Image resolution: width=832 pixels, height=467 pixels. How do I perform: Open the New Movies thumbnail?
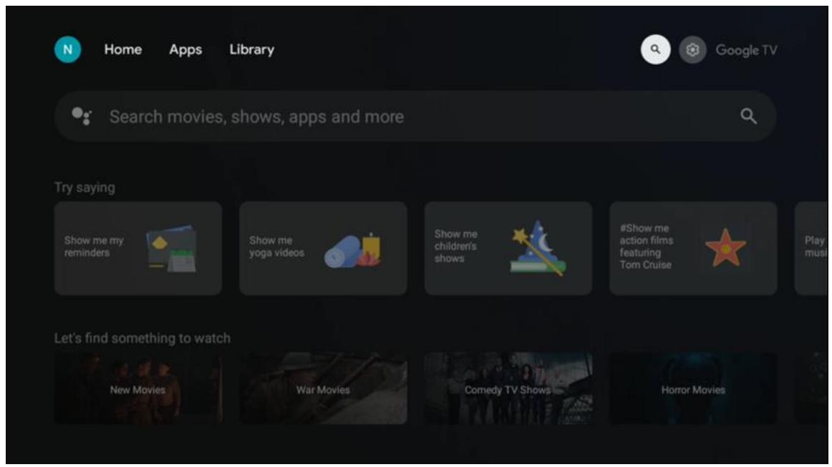click(138, 388)
